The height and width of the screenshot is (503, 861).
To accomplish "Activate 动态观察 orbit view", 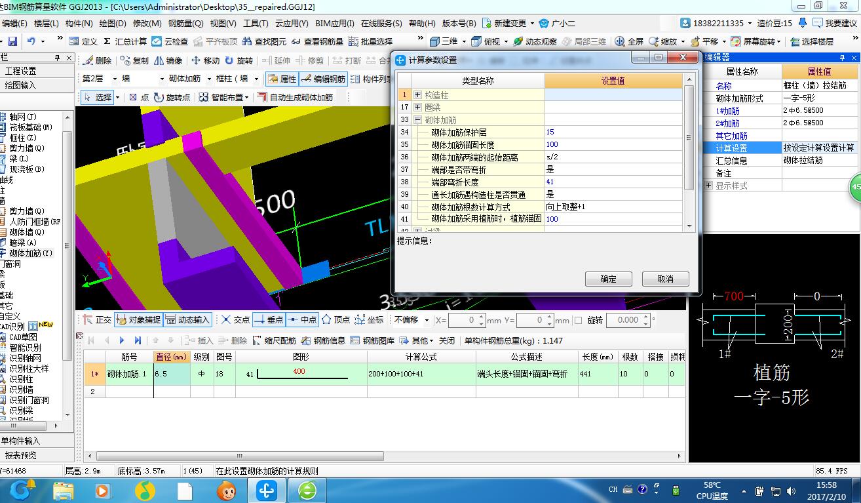I will click(x=535, y=41).
